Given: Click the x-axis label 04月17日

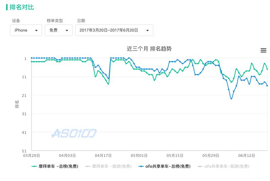Looking at the screenshot, I should click(103, 156).
